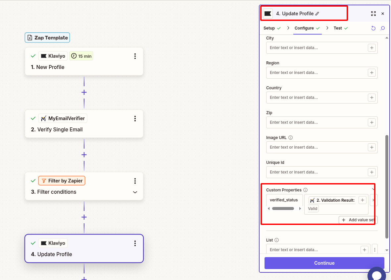Expand the editor panel to full screen

[373, 14]
